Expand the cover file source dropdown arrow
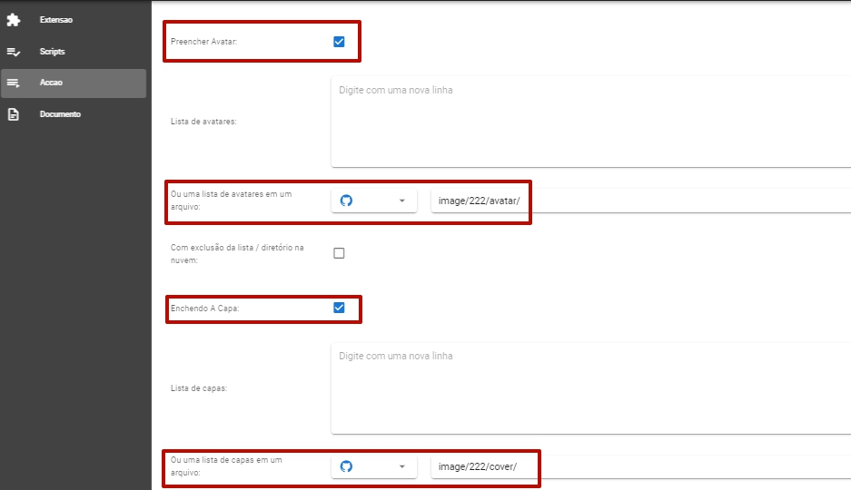The image size is (851, 490). point(402,466)
